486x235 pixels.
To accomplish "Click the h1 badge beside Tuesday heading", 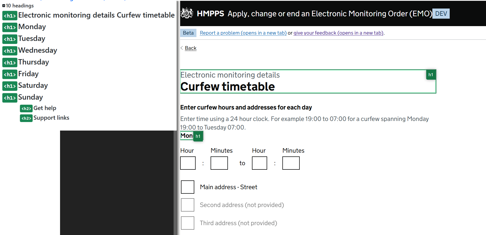I will tap(10, 39).
